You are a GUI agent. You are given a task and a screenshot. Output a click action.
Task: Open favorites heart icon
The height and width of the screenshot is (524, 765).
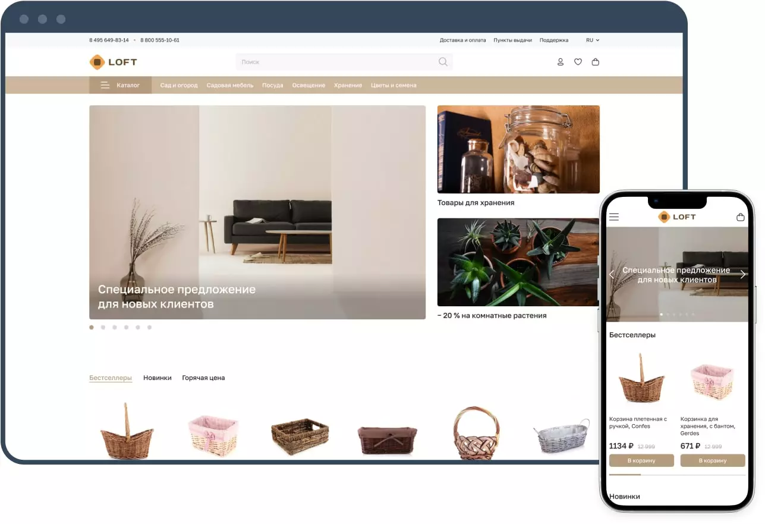click(578, 62)
